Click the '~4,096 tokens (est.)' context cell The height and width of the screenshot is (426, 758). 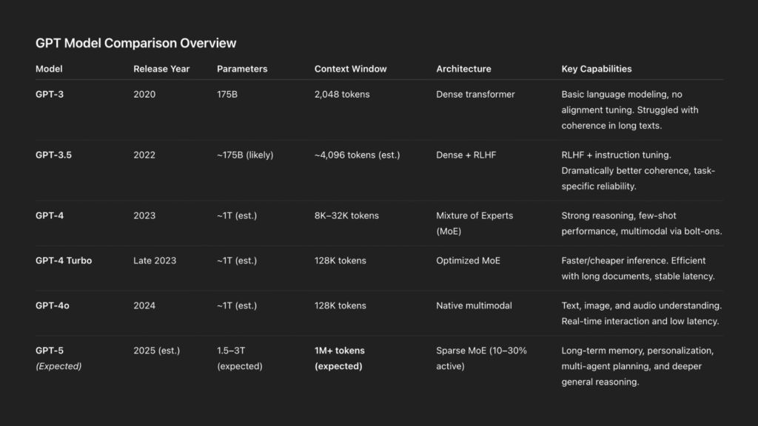tap(358, 155)
